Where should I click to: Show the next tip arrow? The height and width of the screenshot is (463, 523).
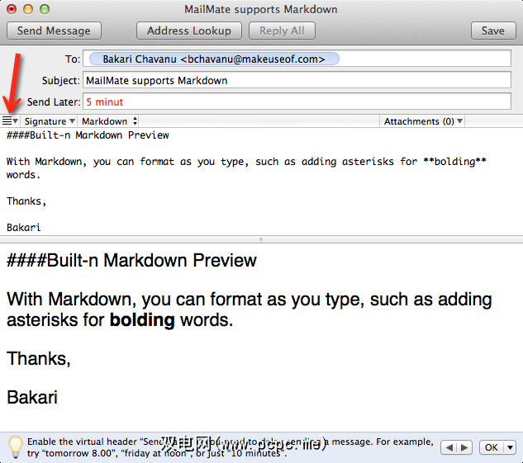(464, 447)
